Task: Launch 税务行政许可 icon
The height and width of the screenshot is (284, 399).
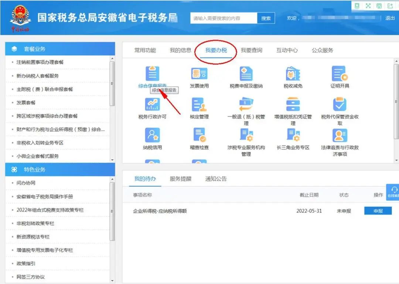Action: pyautogui.click(x=153, y=105)
